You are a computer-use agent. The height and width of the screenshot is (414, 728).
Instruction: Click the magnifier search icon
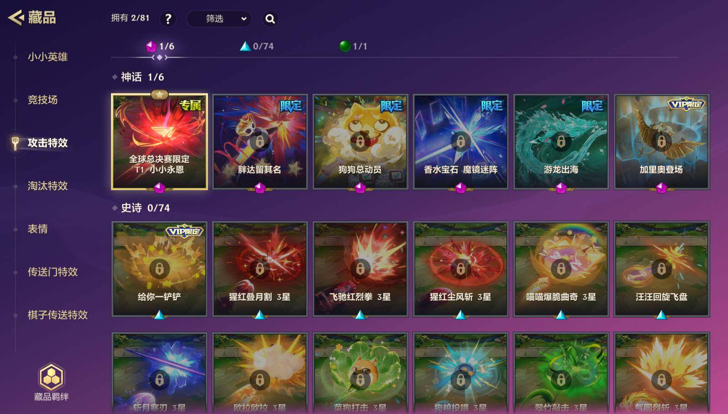(x=270, y=19)
